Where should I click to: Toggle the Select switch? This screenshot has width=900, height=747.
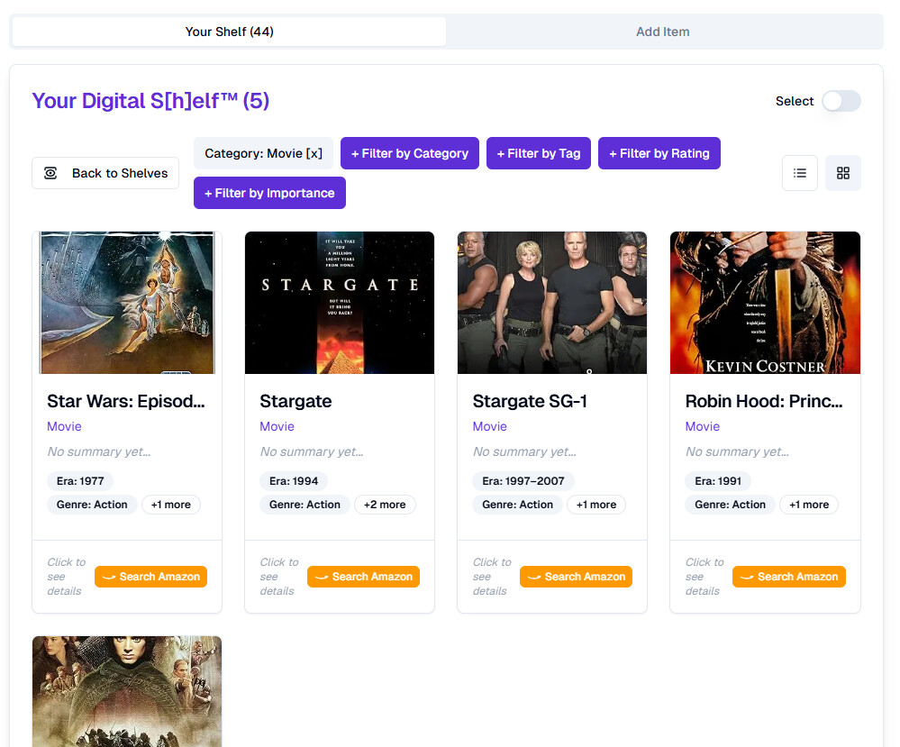point(841,101)
